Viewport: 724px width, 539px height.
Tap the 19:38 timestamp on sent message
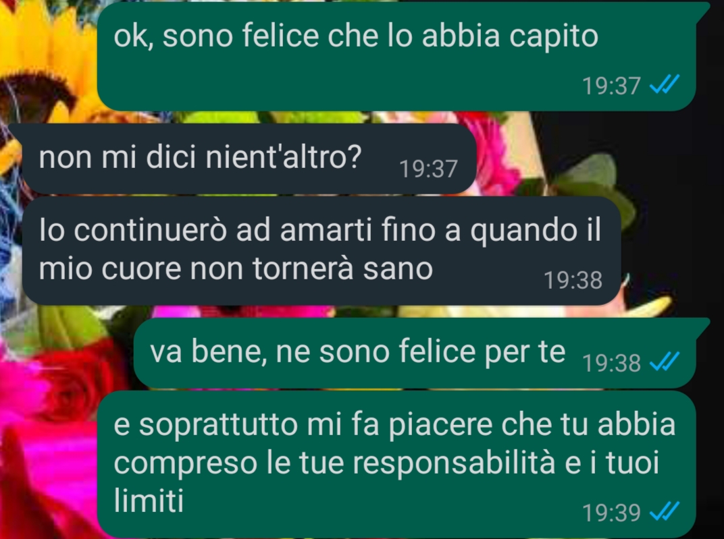tap(611, 363)
